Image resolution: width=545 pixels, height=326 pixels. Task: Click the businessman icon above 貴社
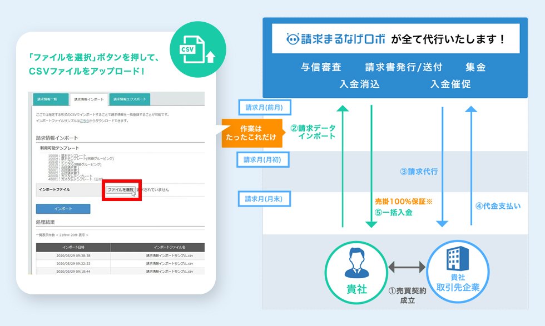tap(356, 263)
